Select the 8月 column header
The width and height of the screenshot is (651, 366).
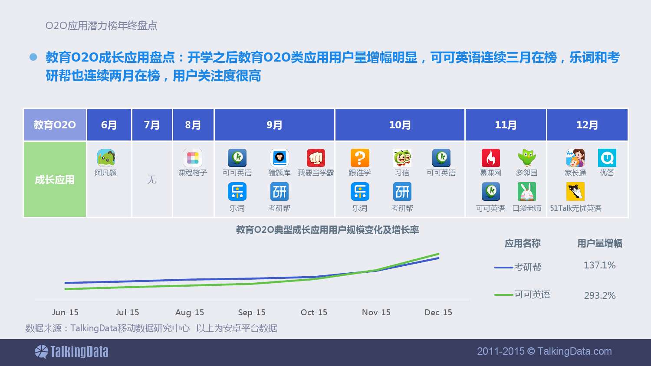193,125
